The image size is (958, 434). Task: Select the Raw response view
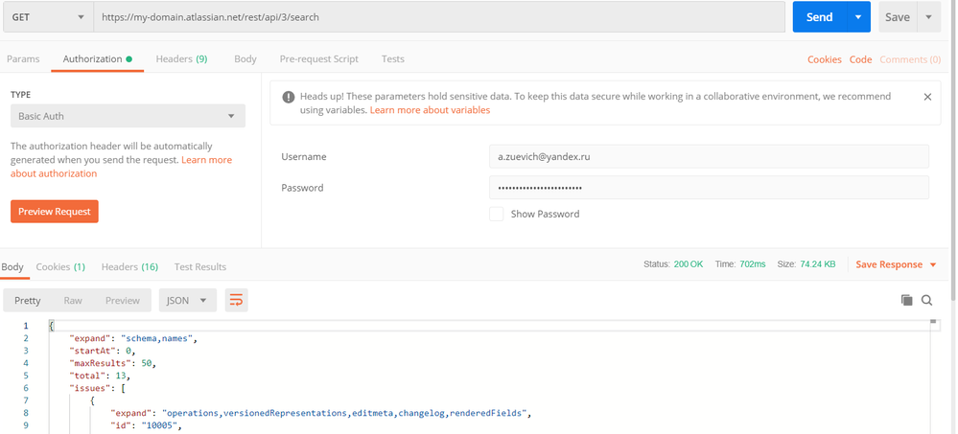tap(73, 301)
